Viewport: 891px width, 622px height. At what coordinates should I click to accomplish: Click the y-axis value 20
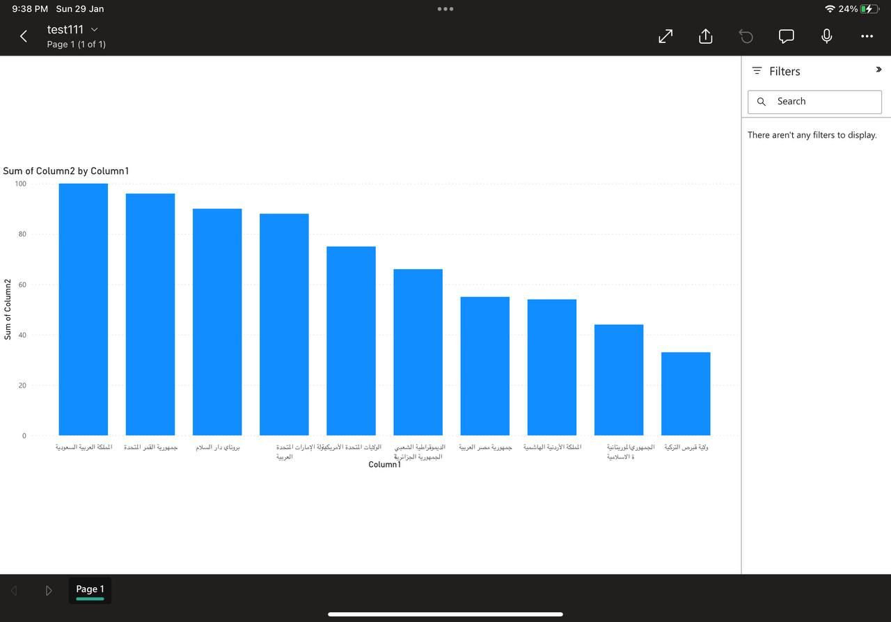22,385
